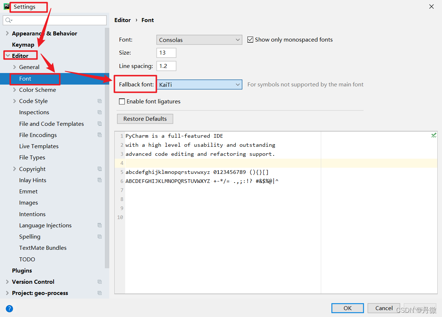442x317 pixels.
Task: Click Editor in the breadcrumb path
Action: (x=123, y=20)
